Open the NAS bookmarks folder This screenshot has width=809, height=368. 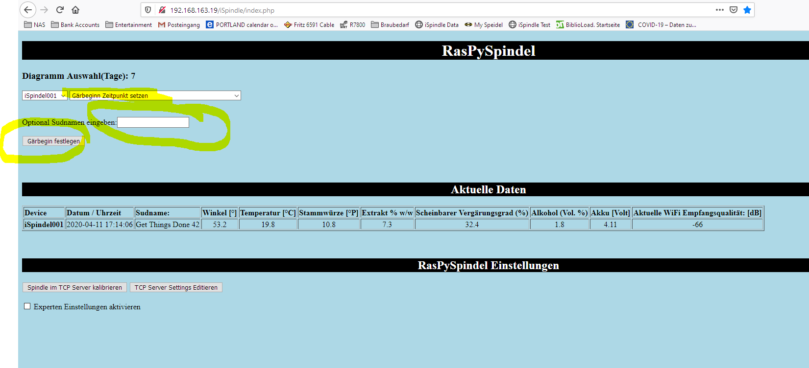[34, 25]
